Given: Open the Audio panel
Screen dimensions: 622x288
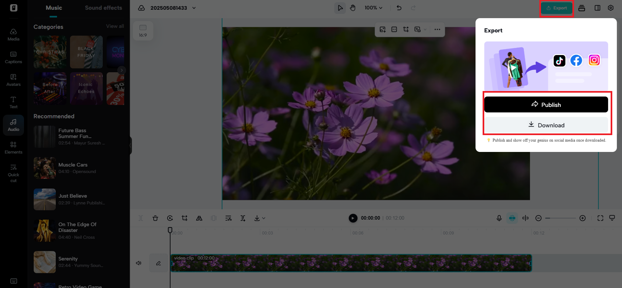Looking at the screenshot, I should coord(13,125).
